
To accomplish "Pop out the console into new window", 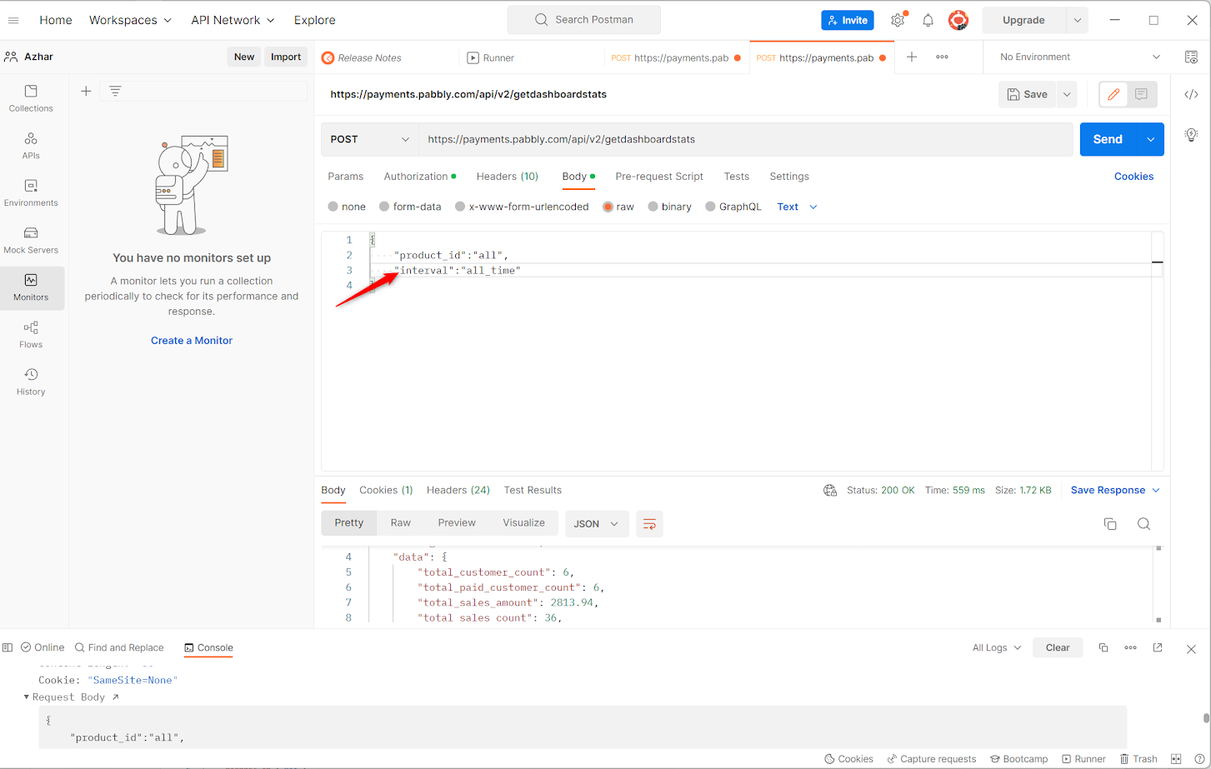I will (1158, 647).
